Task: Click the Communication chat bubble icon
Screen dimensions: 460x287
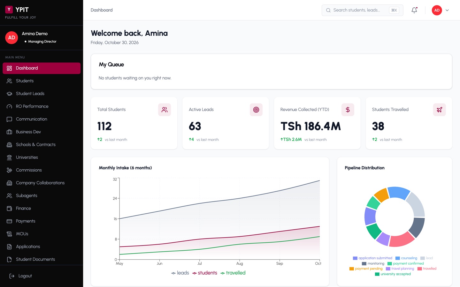Action: point(9,119)
